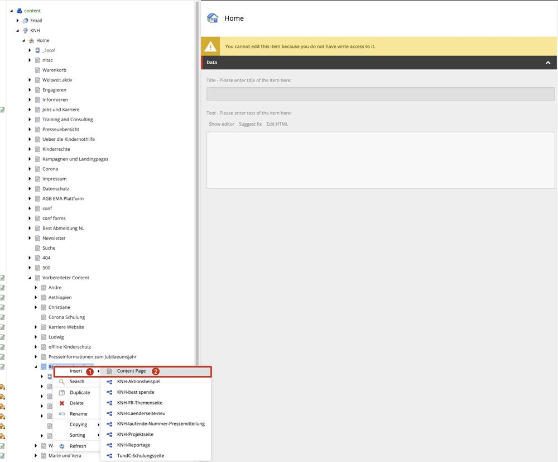558x462 pixels.
Task: Click the Show editor link
Action: coord(222,124)
